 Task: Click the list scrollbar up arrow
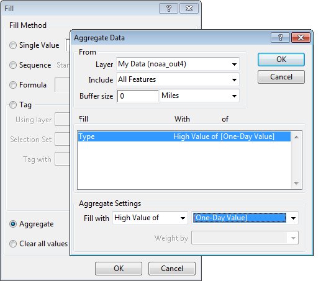coord(296,137)
